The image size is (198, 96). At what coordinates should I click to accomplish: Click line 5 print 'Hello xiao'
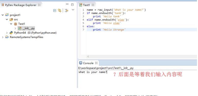pyautogui.click(x=107, y=23)
